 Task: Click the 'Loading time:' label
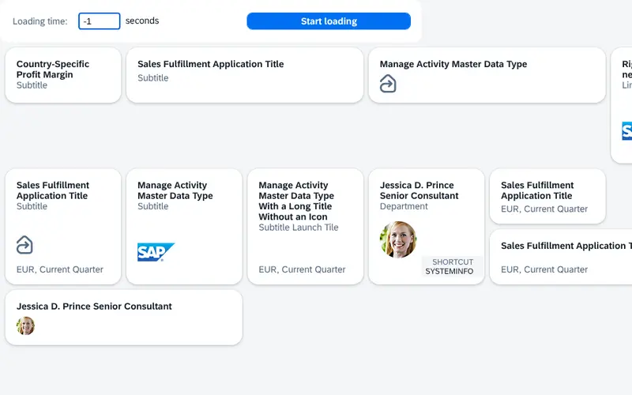(40, 21)
